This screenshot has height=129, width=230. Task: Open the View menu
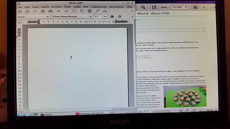(35, 7)
